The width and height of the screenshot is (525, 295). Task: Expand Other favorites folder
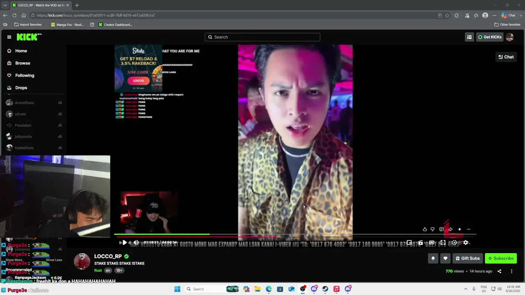pos(507,25)
